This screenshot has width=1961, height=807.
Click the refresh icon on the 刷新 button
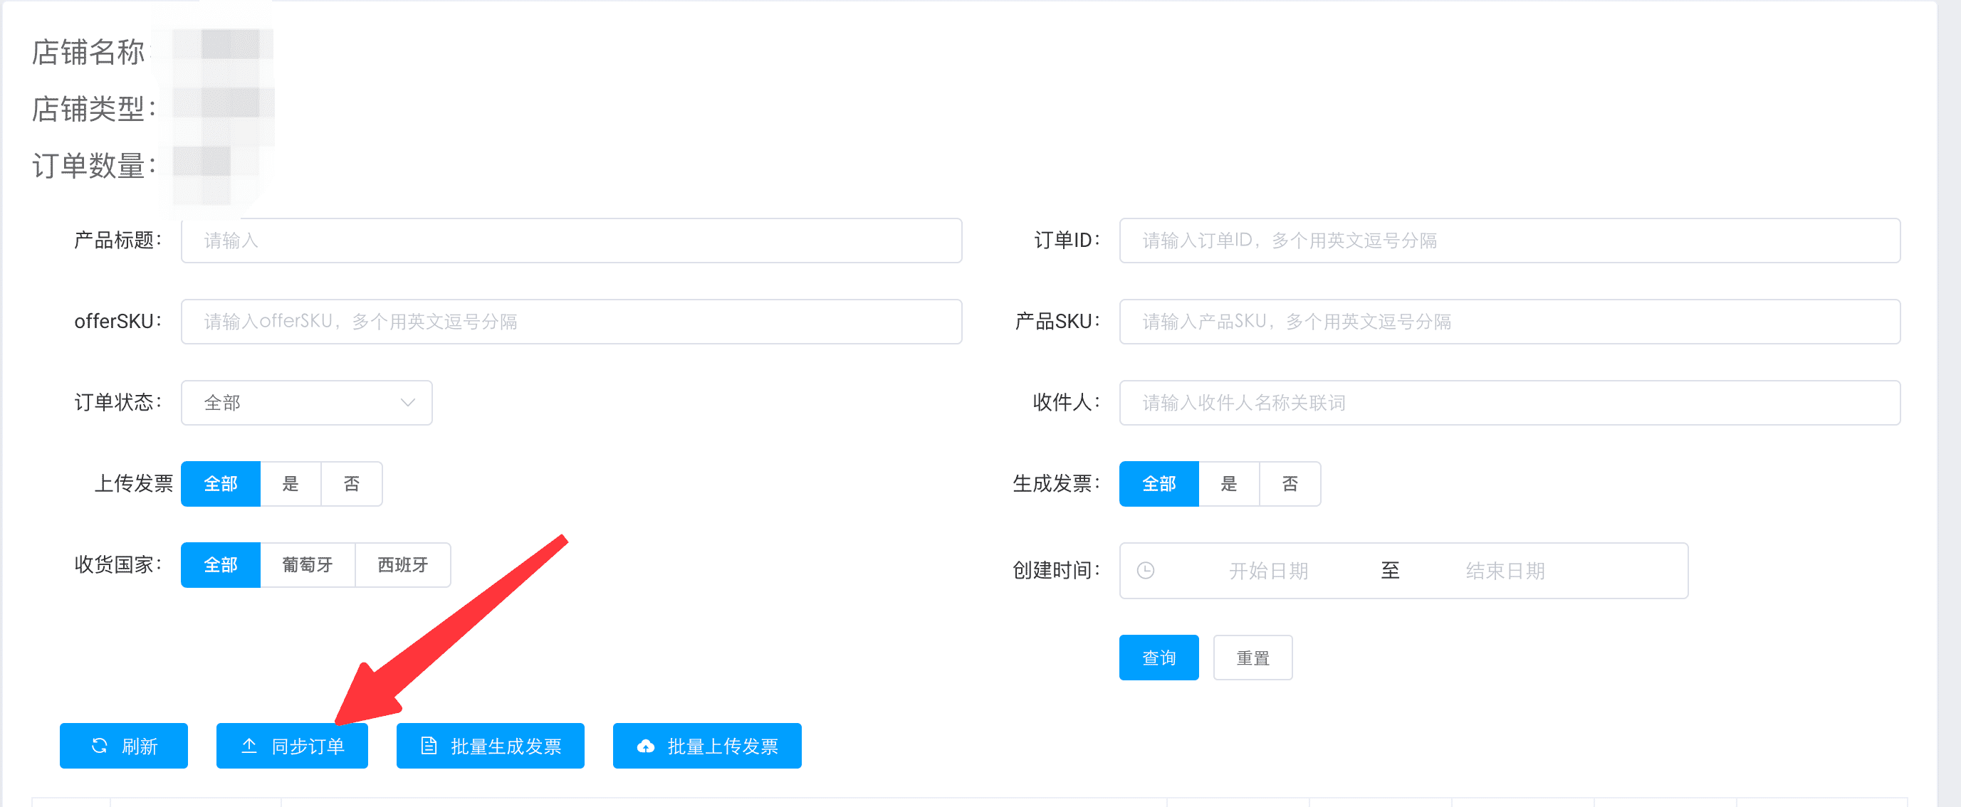pos(98,746)
